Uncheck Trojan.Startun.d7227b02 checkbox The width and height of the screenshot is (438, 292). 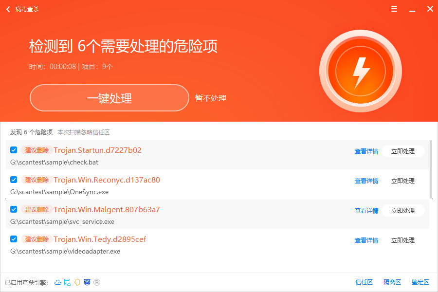pos(14,150)
